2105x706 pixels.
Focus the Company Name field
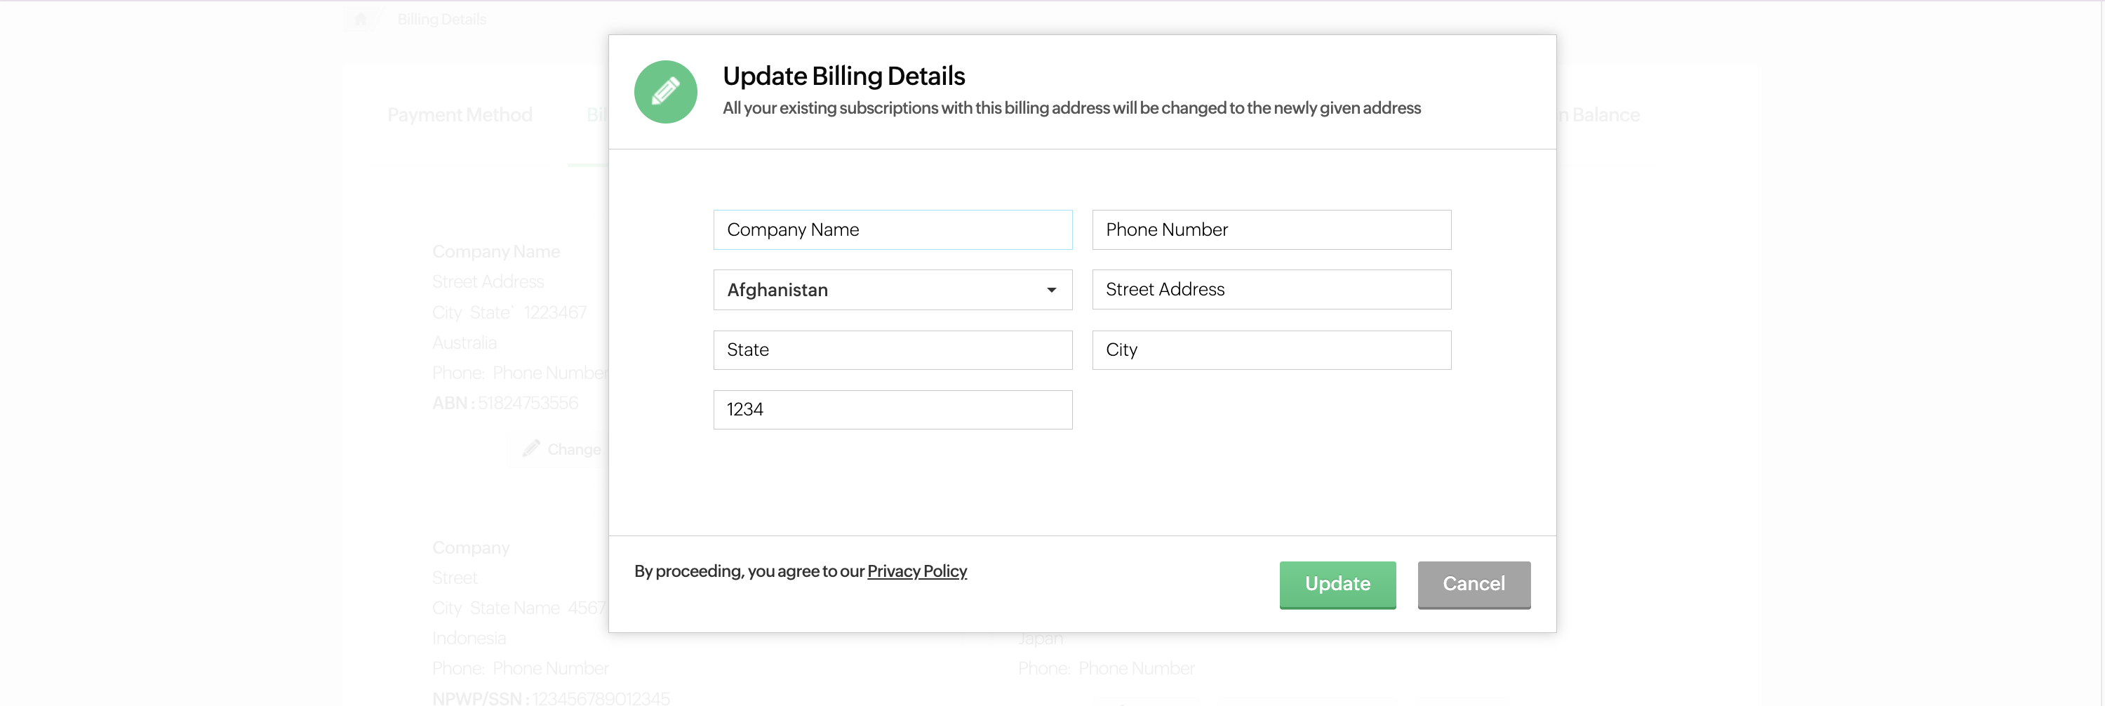point(893,229)
